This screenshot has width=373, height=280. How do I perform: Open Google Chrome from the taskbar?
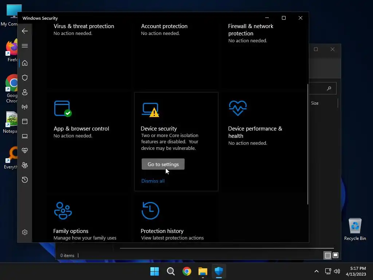pyautogui.click(x=187, y=271)
